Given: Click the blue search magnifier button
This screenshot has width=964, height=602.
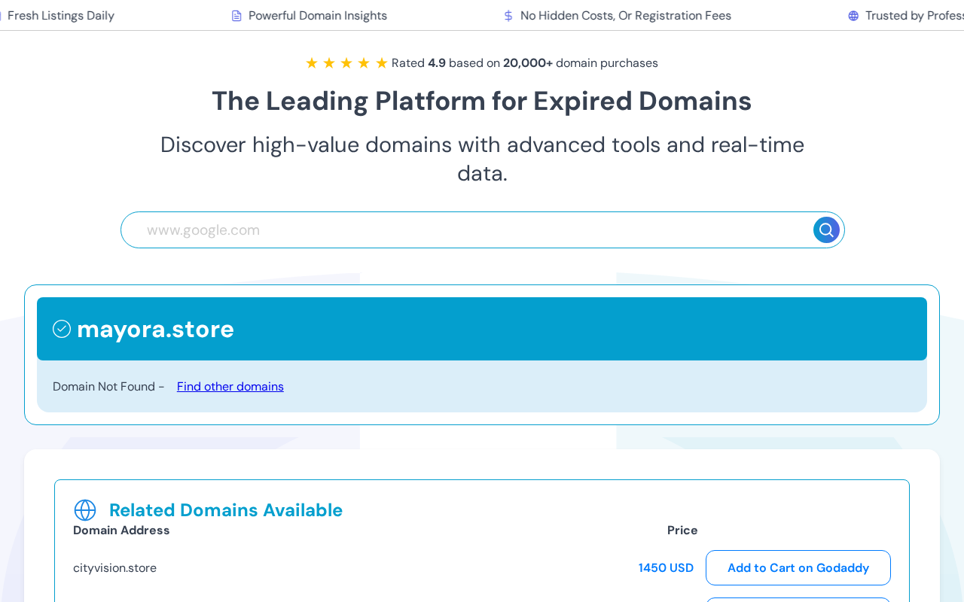Looking at the screenshot, I should tap(826, 230).
